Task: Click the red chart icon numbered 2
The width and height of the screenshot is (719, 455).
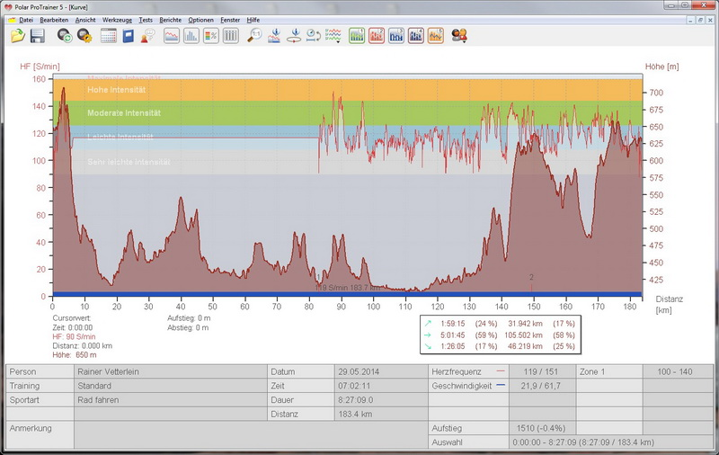Action: click(x=376, y=36)
